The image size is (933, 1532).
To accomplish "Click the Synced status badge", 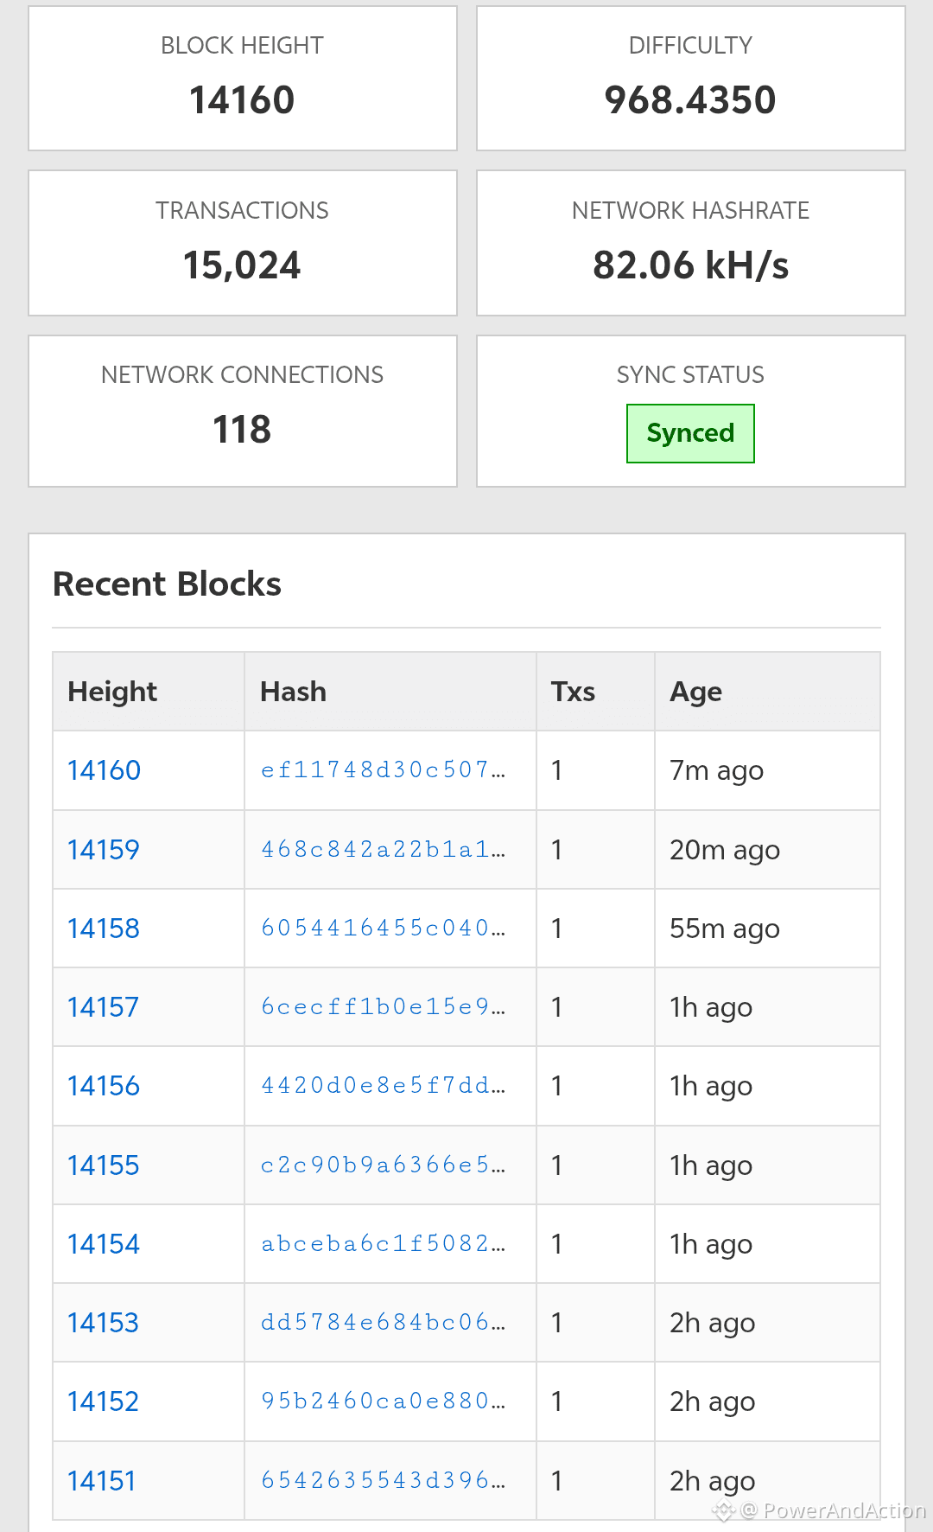I will (690, 433).
